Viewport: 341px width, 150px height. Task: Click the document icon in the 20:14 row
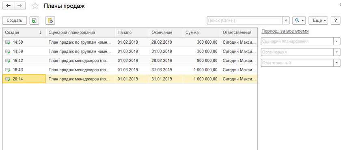pyautogui.click(x=8, y=79)
